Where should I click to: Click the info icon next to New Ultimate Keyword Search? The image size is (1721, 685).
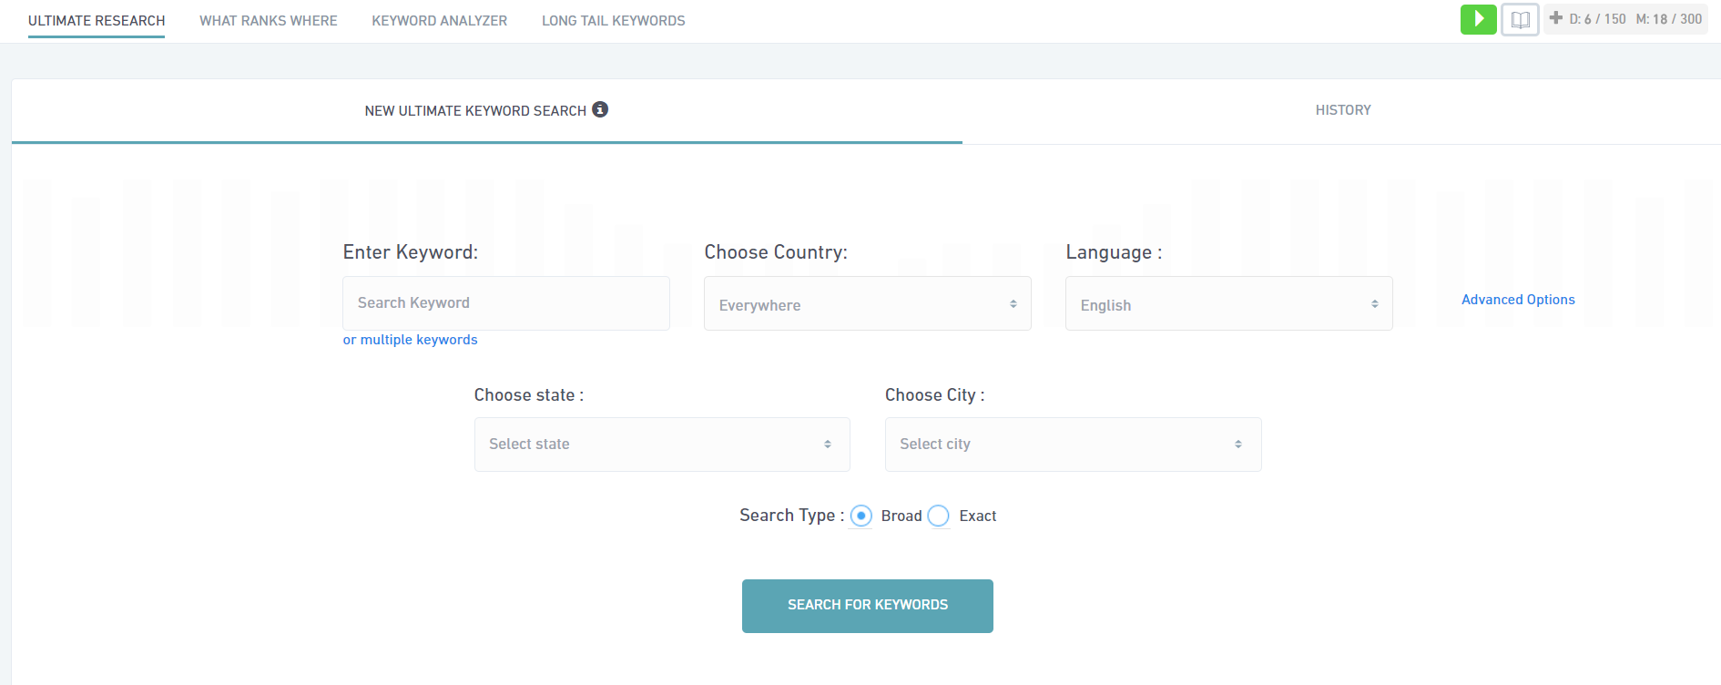point(600,109)
